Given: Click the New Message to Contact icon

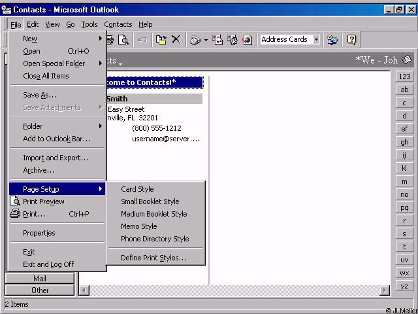Looking at the screenshot, I should (x=217, y=40).
